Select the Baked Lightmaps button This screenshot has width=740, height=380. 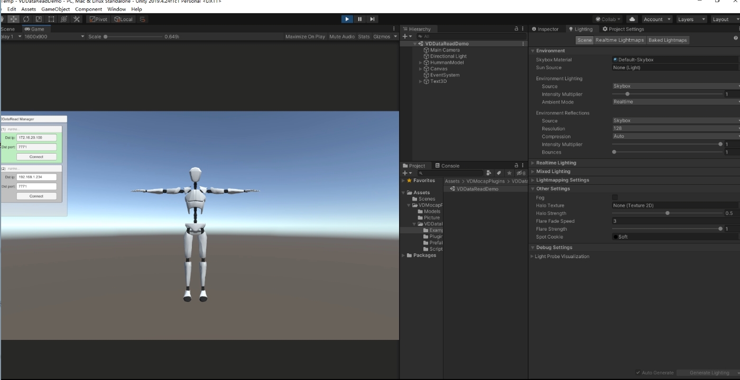(x=668, y=40)
